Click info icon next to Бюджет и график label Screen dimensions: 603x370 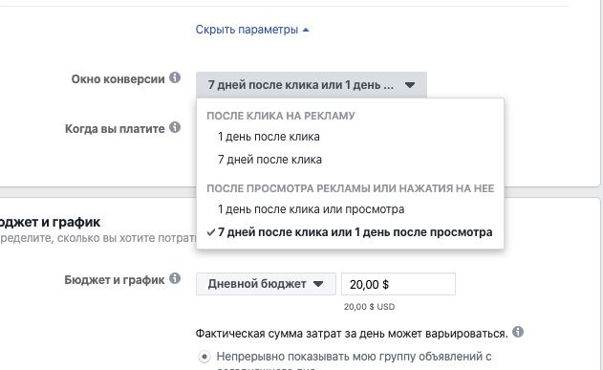[x=175, y=278]
